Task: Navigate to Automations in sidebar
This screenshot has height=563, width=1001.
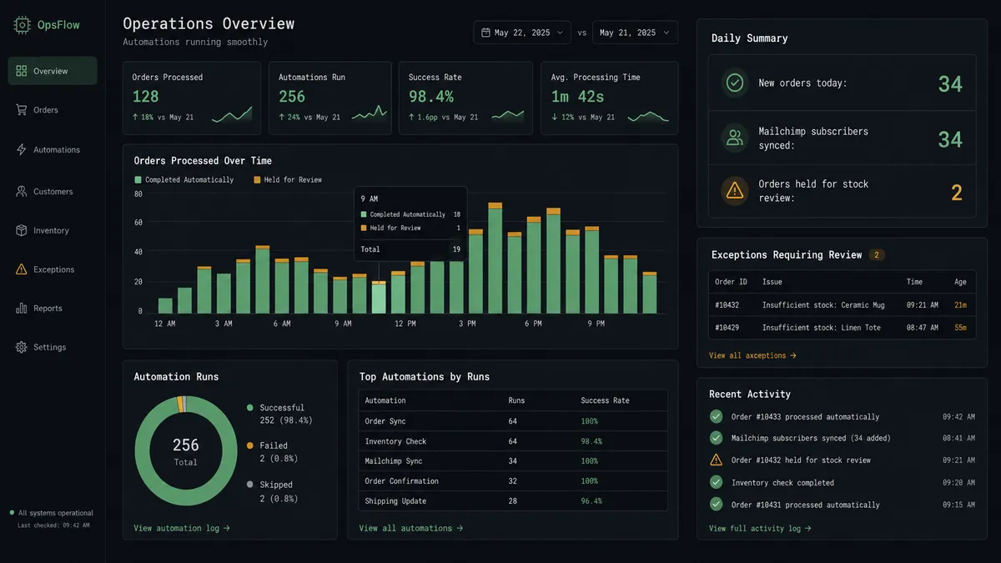Action: (x=53, y=150)
